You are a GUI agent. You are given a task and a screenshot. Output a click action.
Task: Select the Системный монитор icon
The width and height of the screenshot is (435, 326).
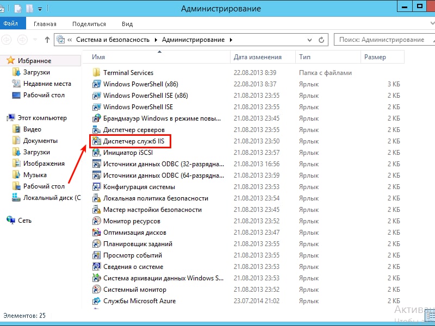coord(96,290)
